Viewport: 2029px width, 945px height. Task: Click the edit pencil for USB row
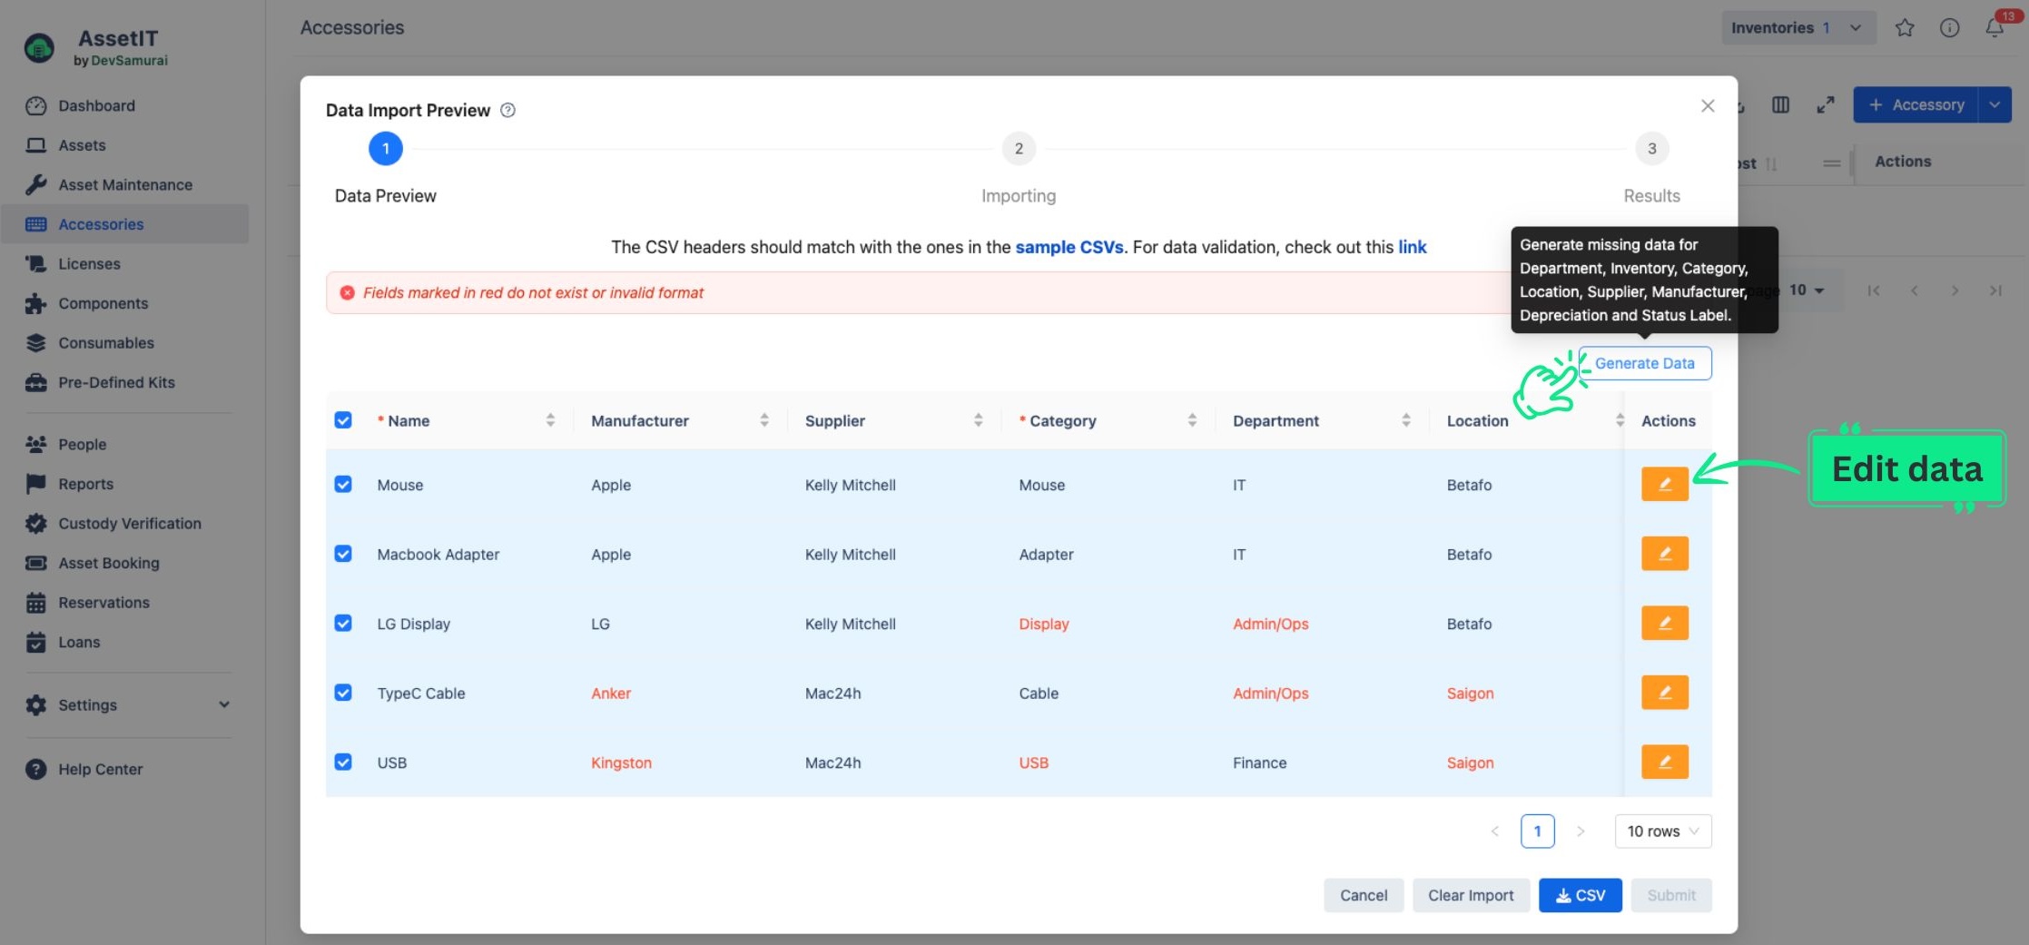1664,763
